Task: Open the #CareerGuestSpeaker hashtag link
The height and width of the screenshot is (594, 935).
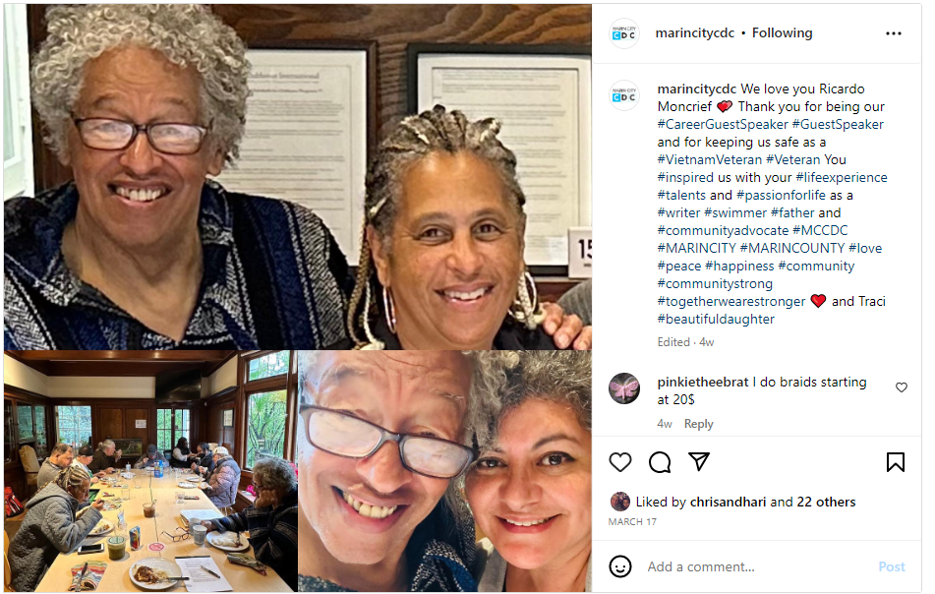Action: pyautogui.click(x=723, y=125)
